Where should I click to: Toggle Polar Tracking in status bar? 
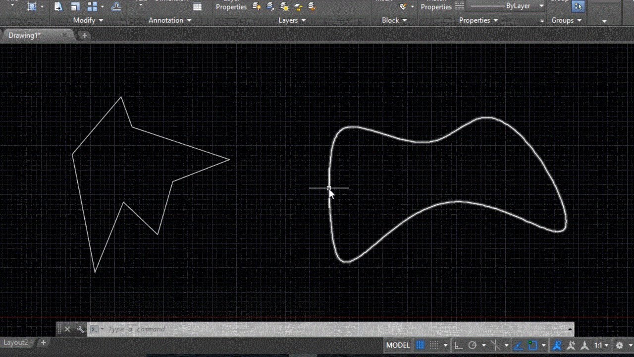pos(473,345)
